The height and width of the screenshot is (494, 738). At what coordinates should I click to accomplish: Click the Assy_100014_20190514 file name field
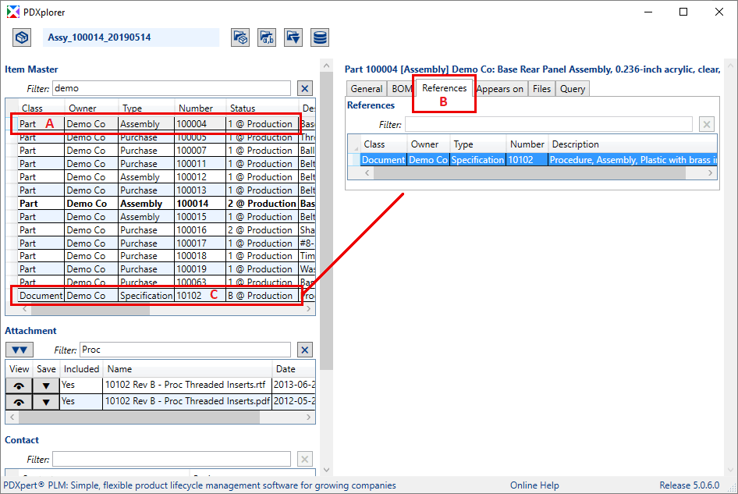pyautogui.click(x=131, y=37)
